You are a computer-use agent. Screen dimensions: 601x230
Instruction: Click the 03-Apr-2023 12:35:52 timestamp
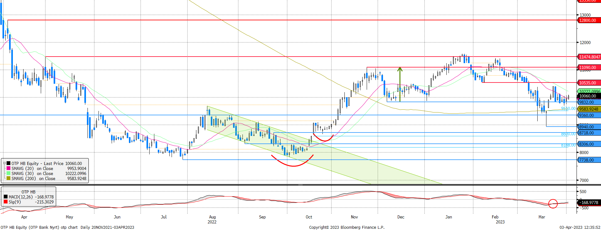pyautogui.click(x=580, y=227)
